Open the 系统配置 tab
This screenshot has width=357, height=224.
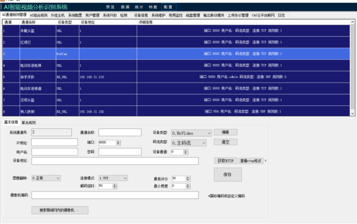point(75,15)
